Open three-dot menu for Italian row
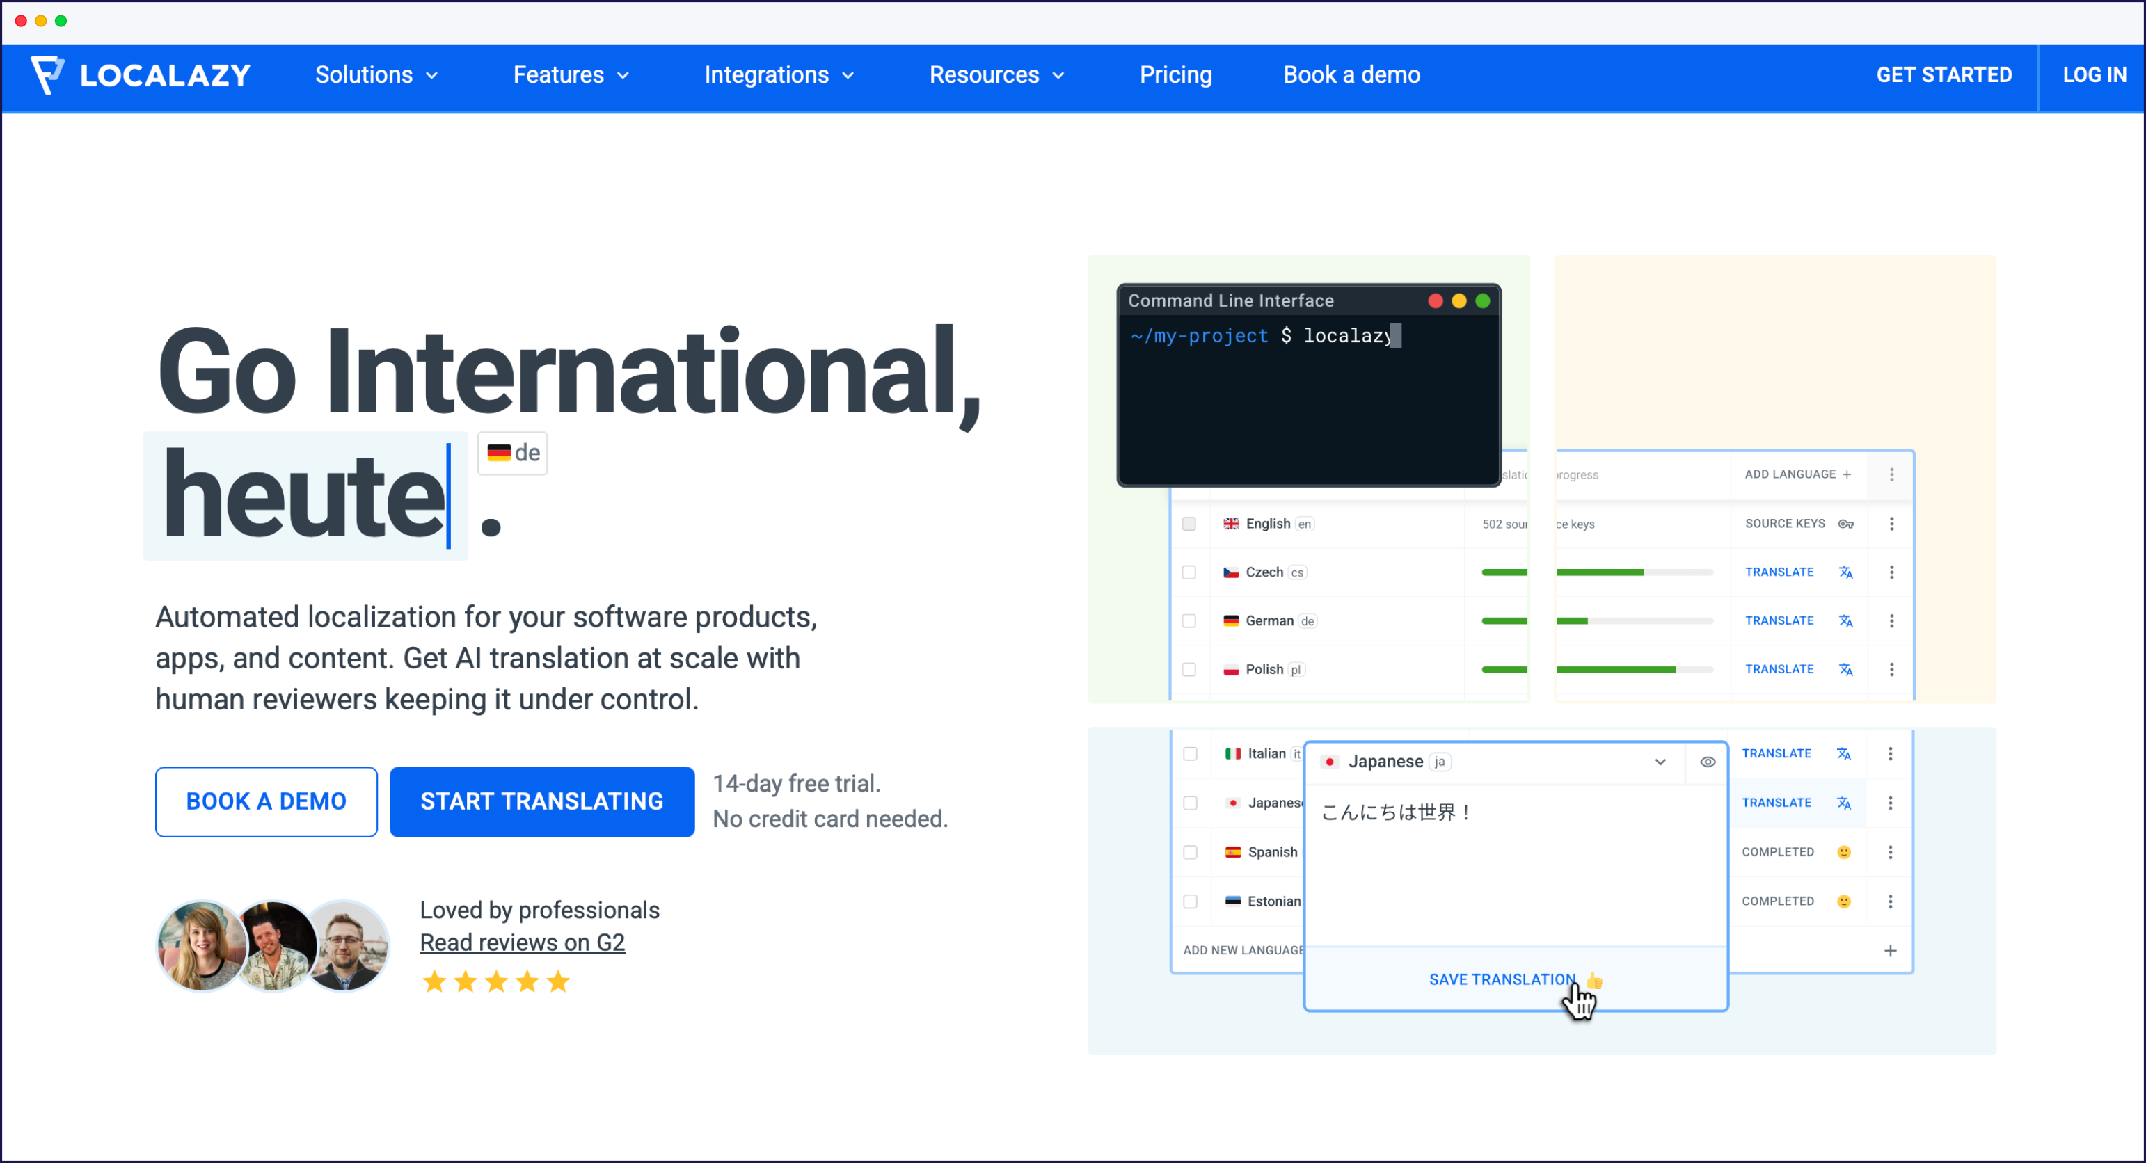This screenshot has height=1163, width=2146. pos(1890,754)
